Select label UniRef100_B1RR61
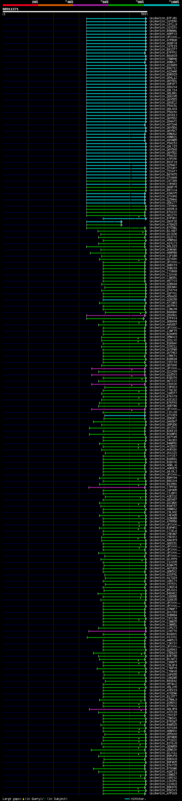The image size is (182, 801). [x=163, y=459]
